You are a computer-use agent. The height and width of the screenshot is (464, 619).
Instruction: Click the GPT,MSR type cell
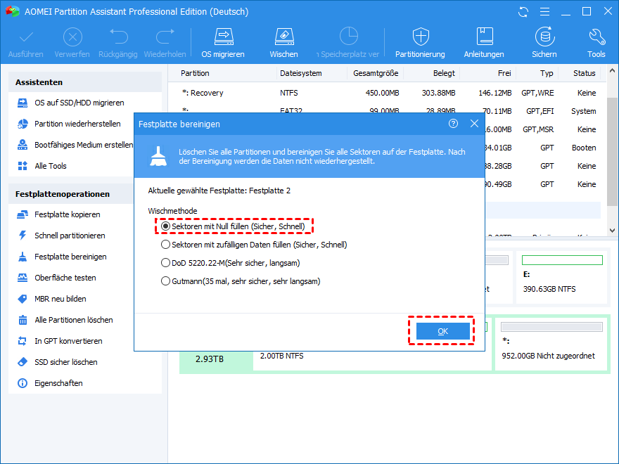538,129
